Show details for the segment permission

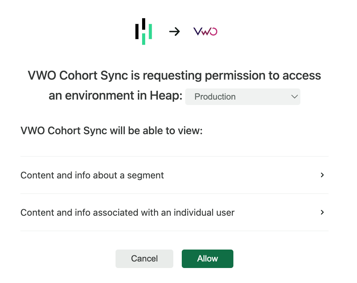[174, 175]
